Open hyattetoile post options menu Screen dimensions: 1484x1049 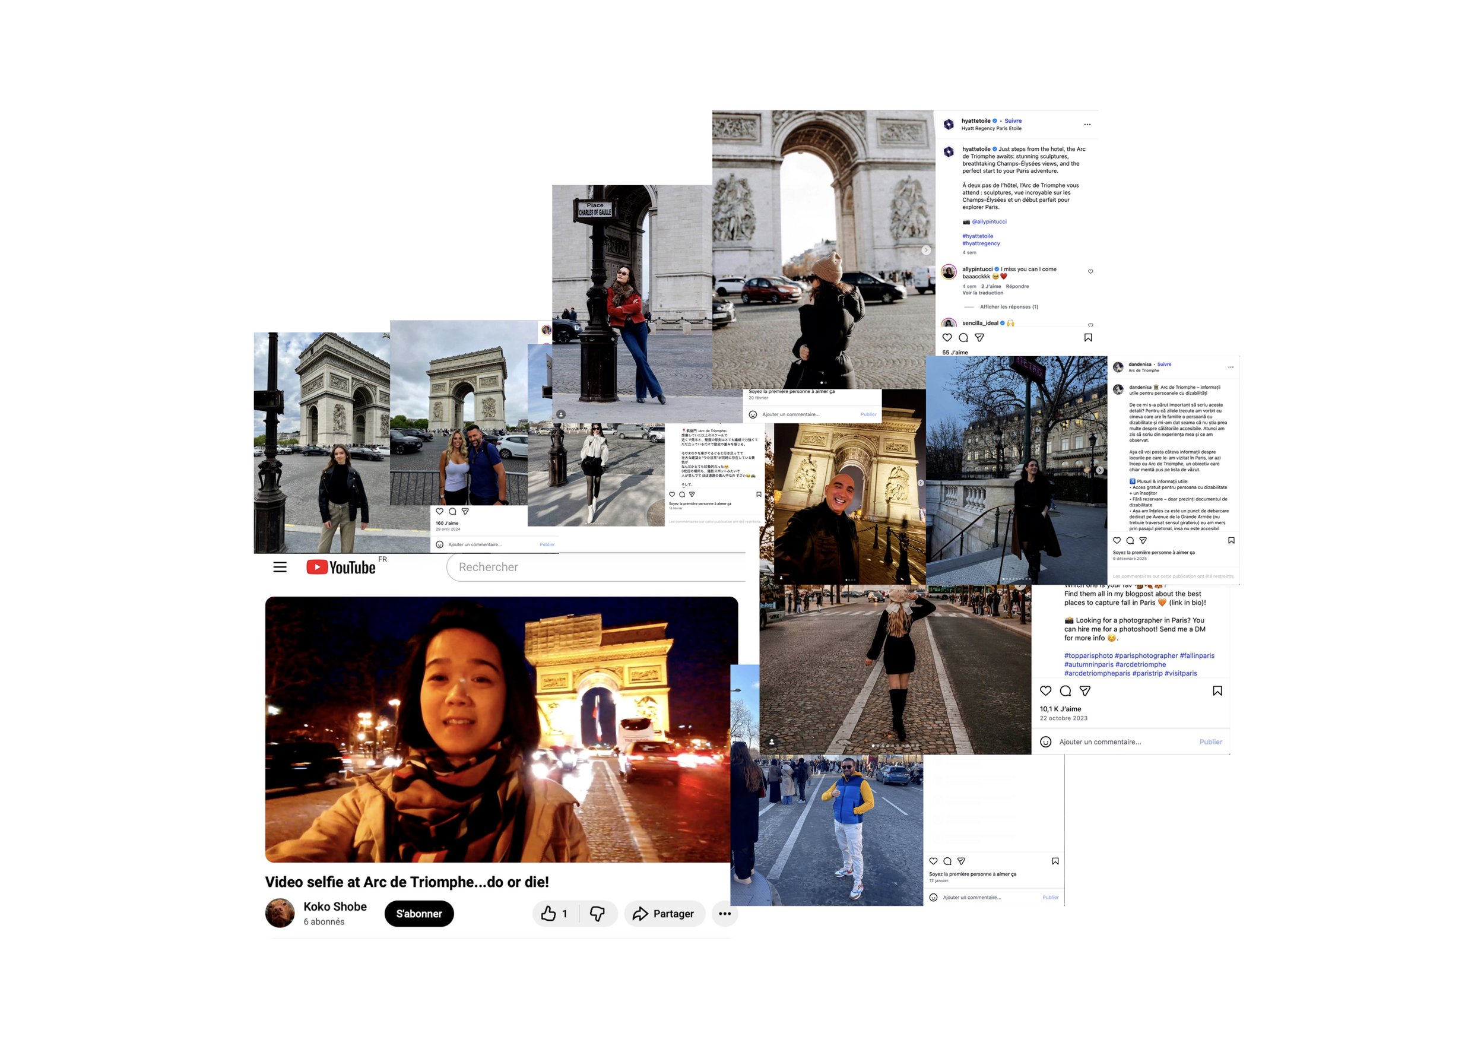tap(1087, 124)
